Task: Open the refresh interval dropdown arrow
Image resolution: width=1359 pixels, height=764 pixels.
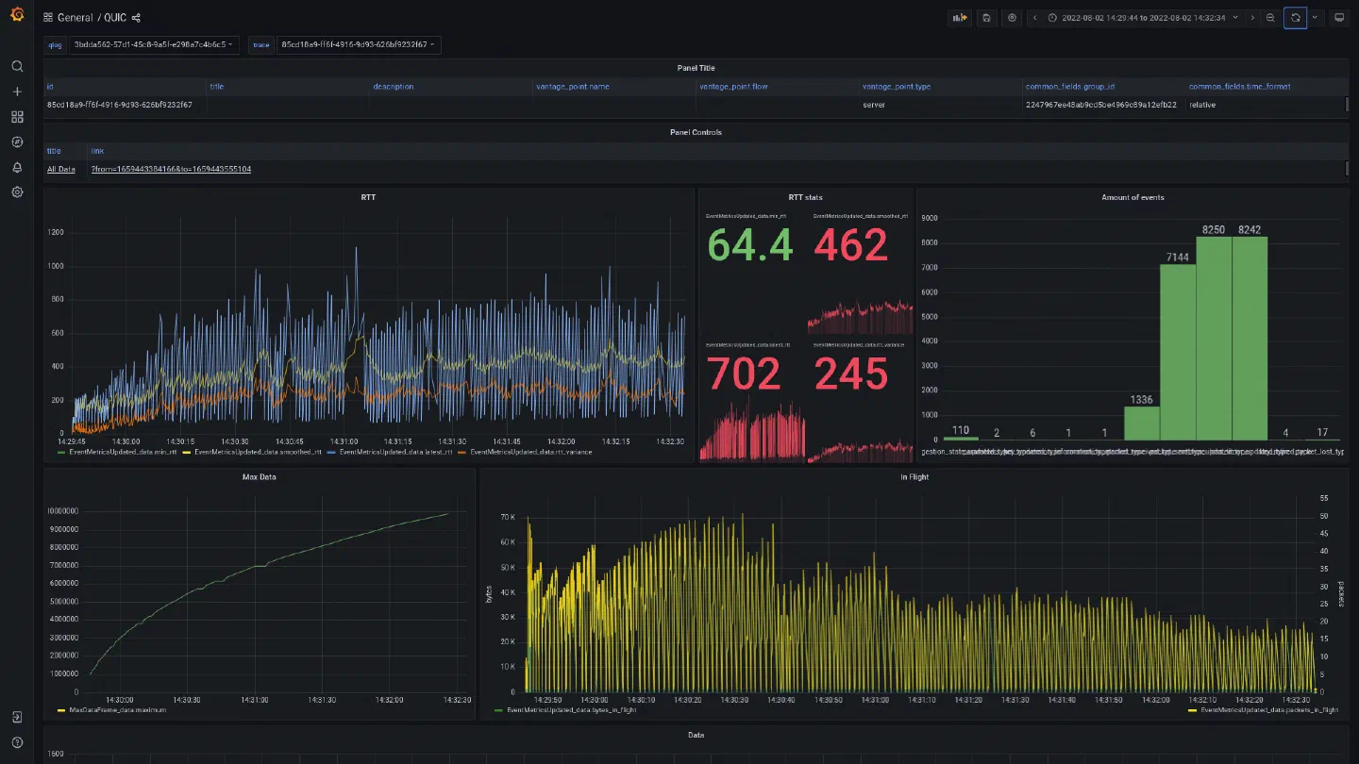Action: (x=1315, y=18)
